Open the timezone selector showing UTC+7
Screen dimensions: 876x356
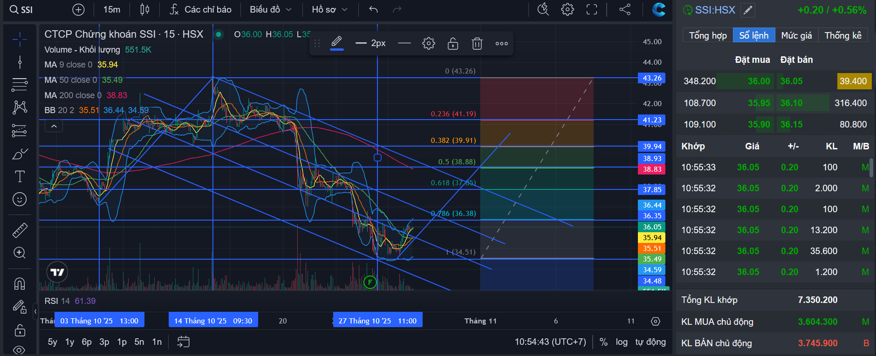550,342
